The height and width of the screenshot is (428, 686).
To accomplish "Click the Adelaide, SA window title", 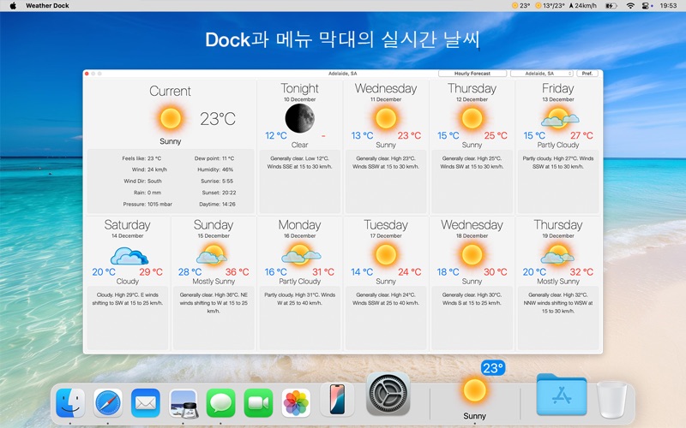I will tap(342, 74).
